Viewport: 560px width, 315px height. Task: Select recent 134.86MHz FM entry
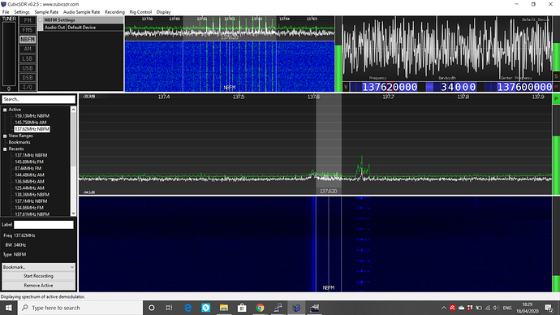[29, 208]
